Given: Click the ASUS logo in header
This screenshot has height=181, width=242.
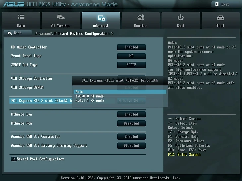Looking at the screenshot, I should point(14,4).
